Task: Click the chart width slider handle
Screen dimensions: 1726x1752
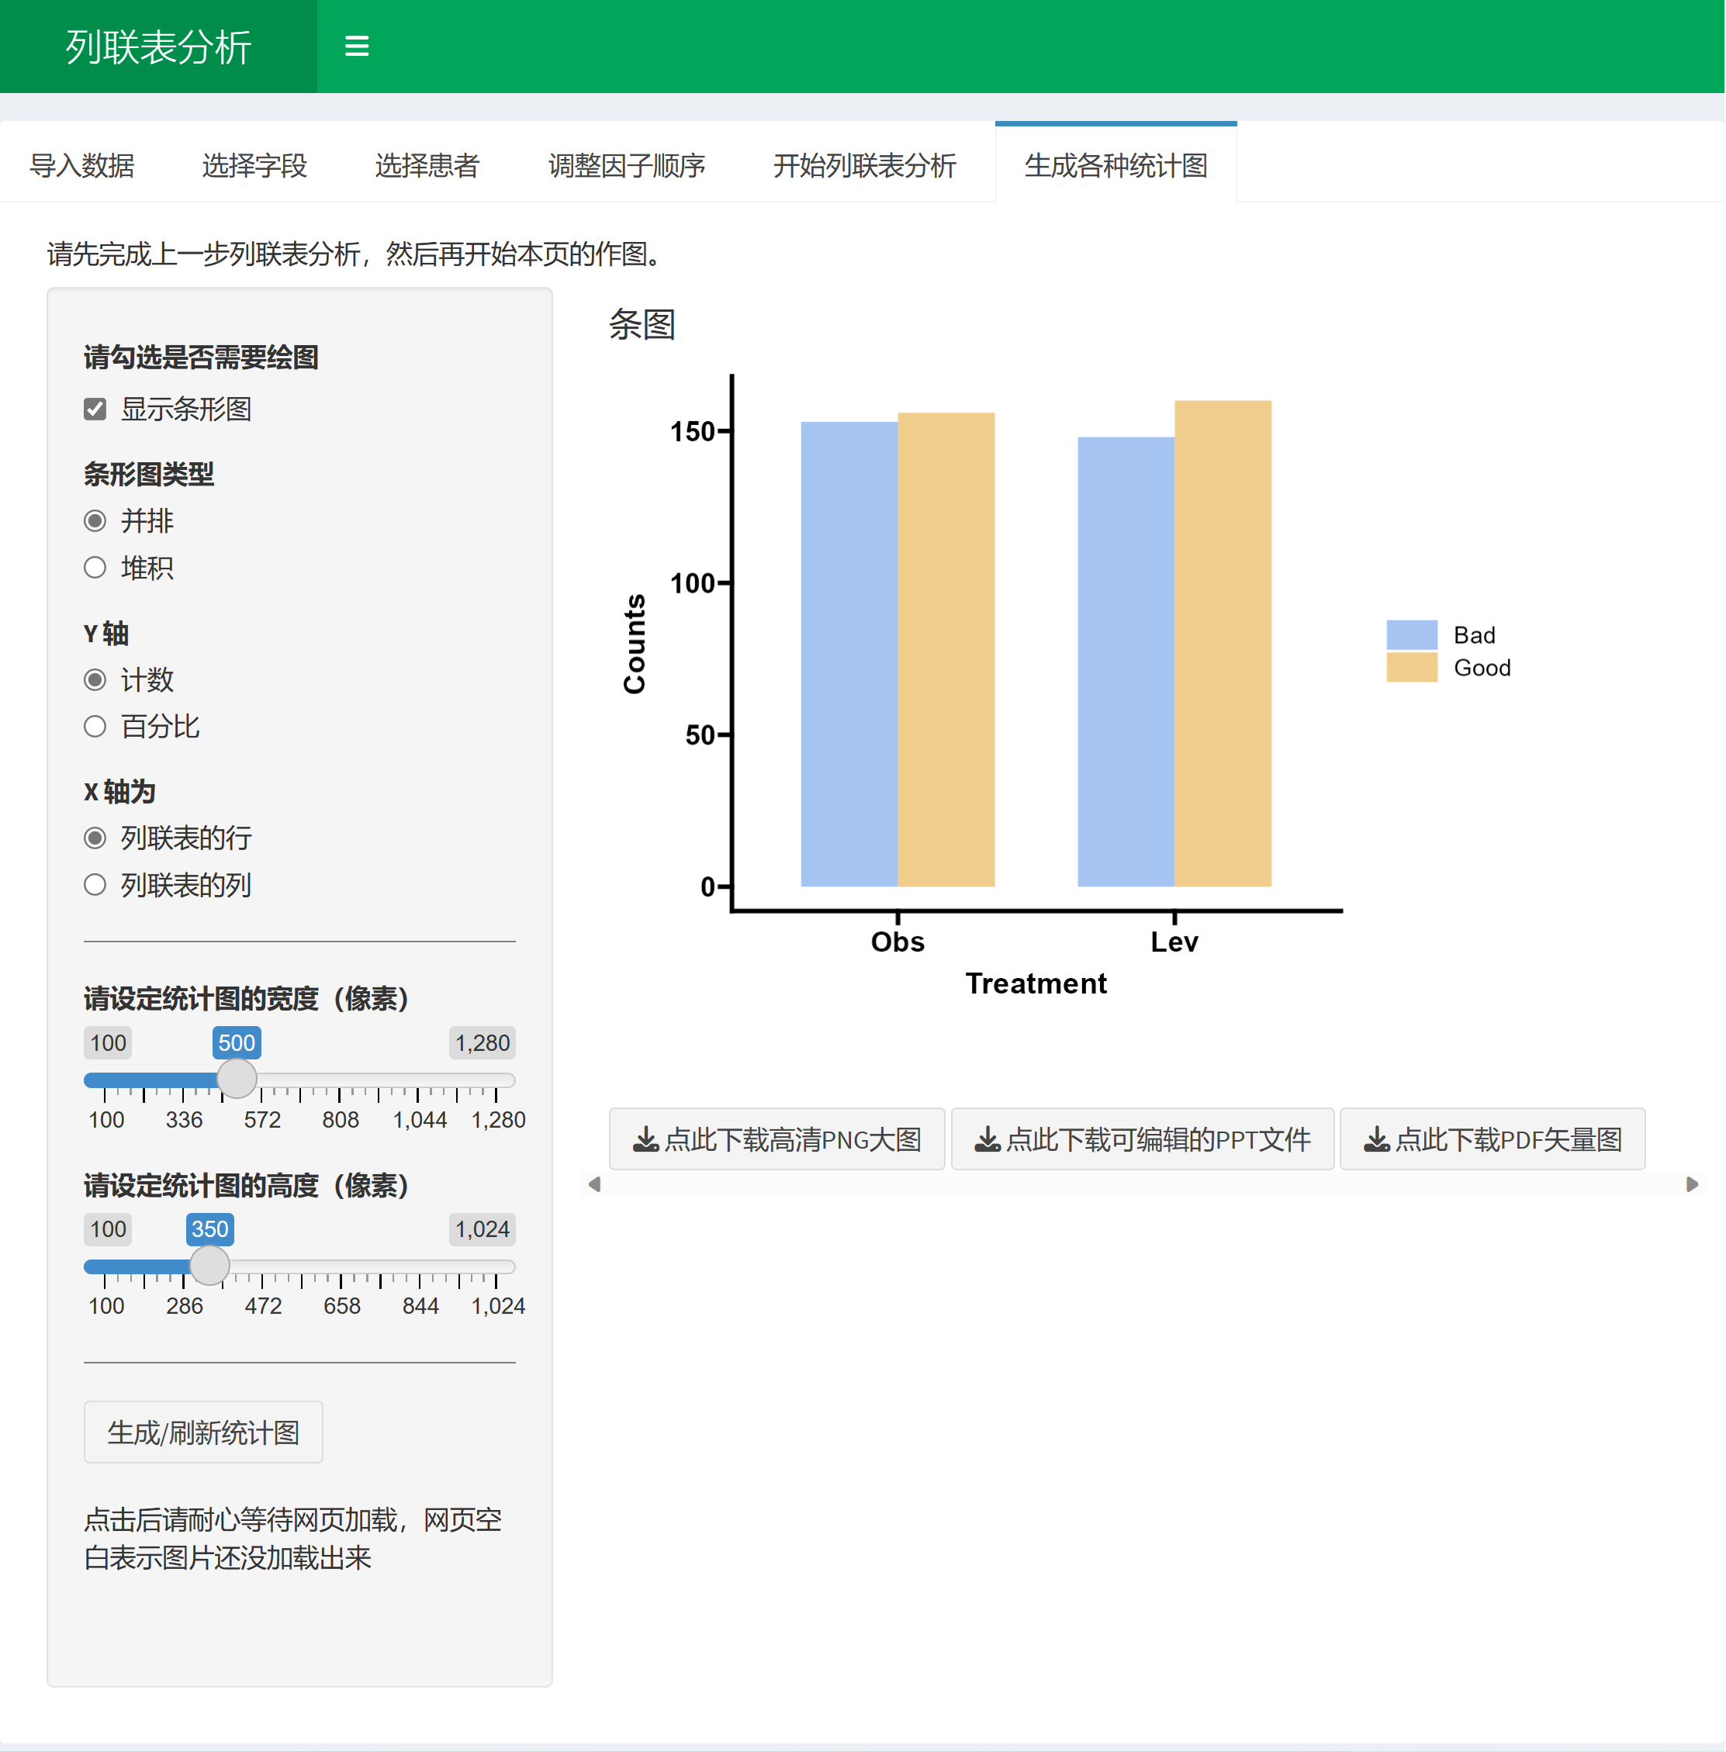Action: click(x=237, y=1080)
